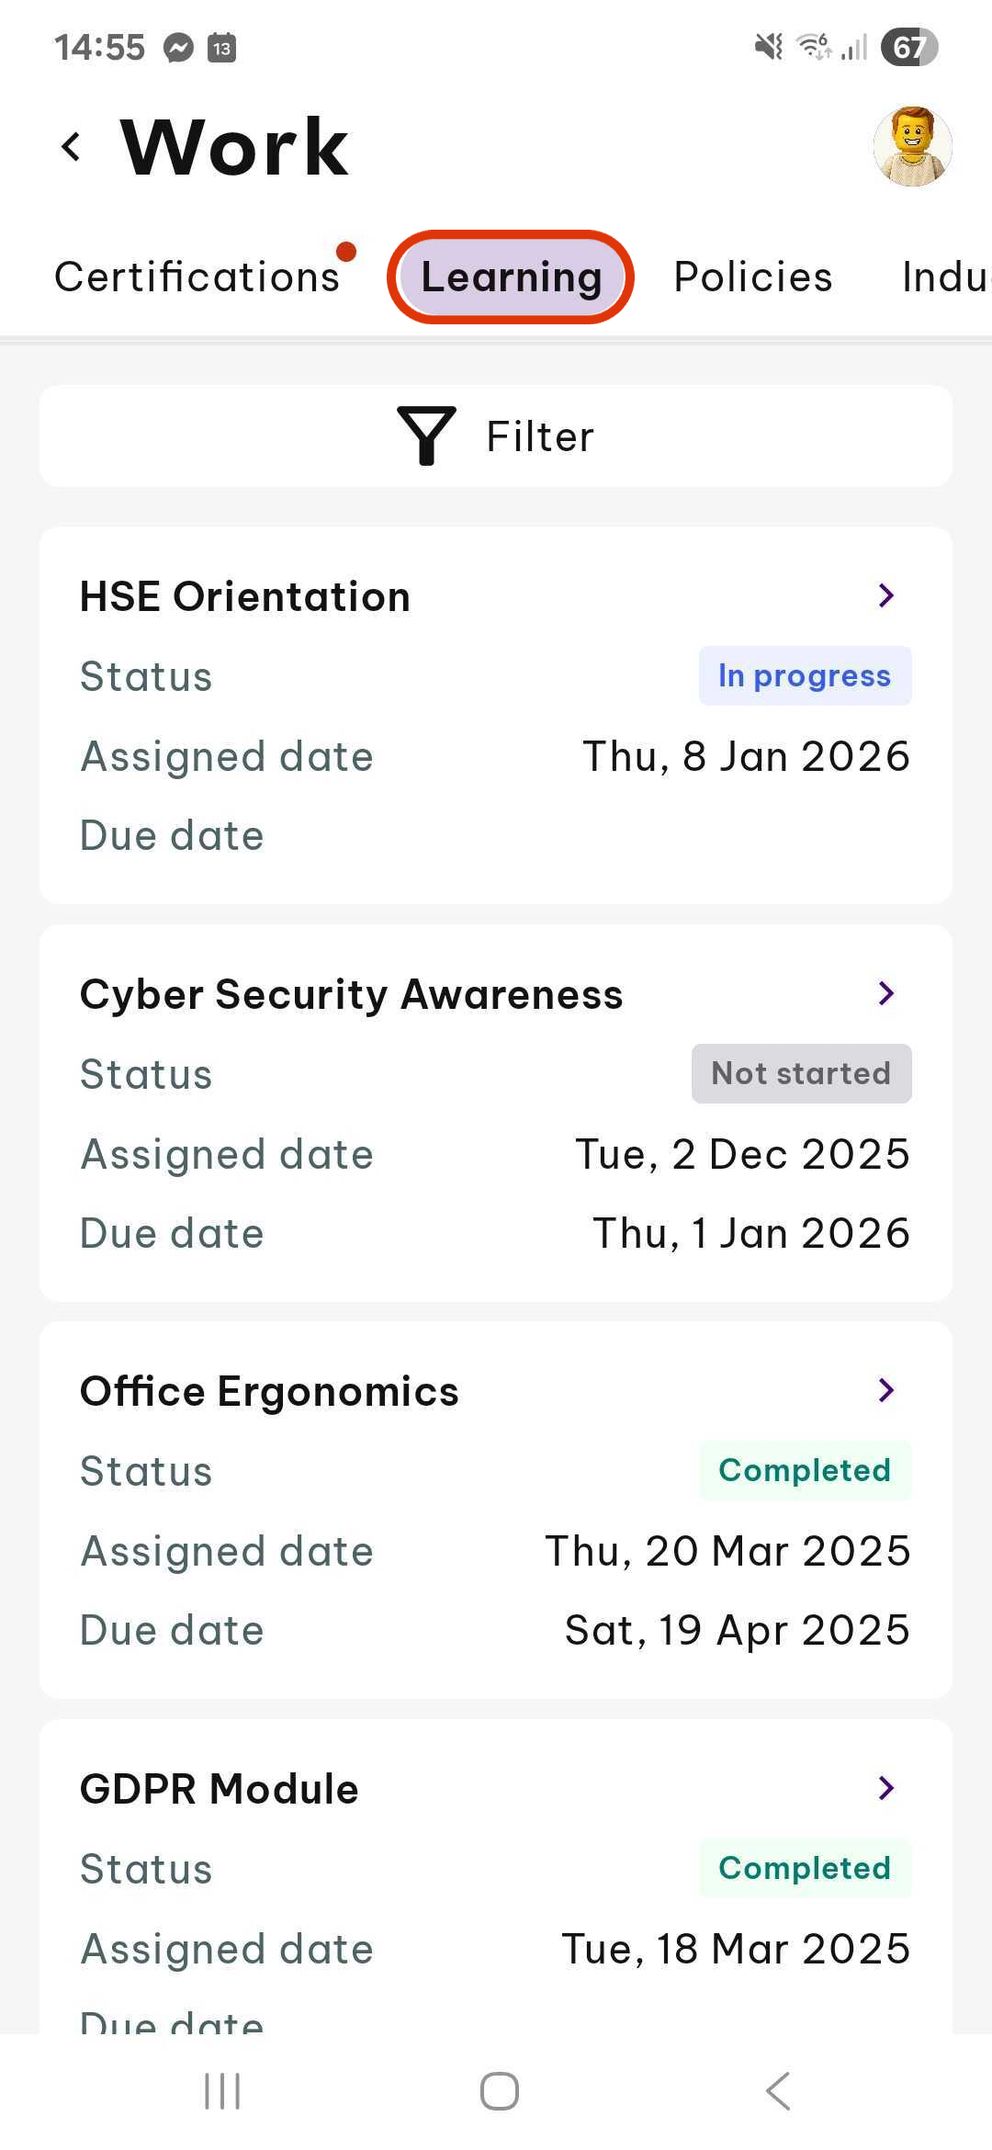
Task: Switch to the Certifications tab
Action: click(197, 277)
